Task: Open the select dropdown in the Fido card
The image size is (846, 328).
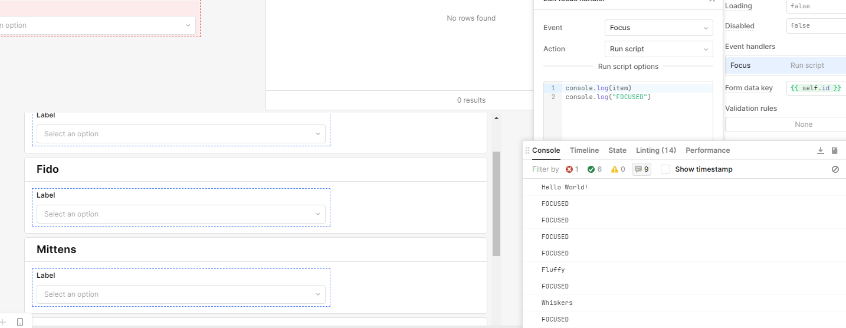Action: click(x=181, y=214)
